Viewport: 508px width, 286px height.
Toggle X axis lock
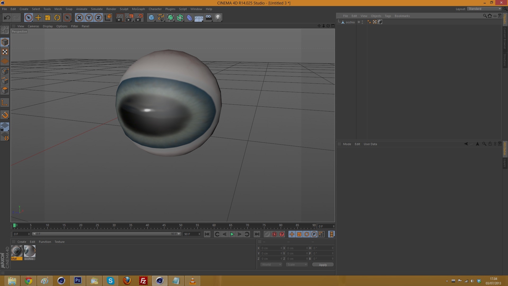(79, 18)
